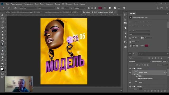Collapse the Группа 1 group
Image resolution: width=169 pixels, height=95 pixels.
tap(133, 86)
